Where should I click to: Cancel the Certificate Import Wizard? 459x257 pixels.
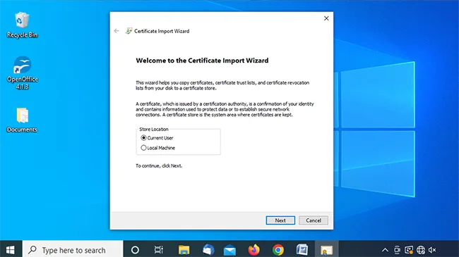tap(314, 220)
